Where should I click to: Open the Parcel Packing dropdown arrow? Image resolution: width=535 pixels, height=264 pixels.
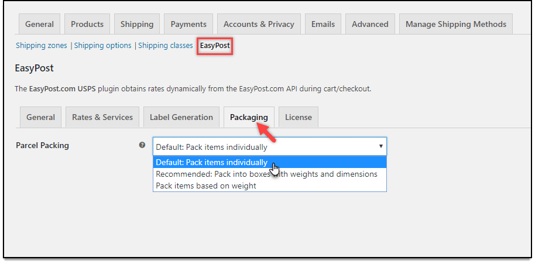(x=380, y=146)
